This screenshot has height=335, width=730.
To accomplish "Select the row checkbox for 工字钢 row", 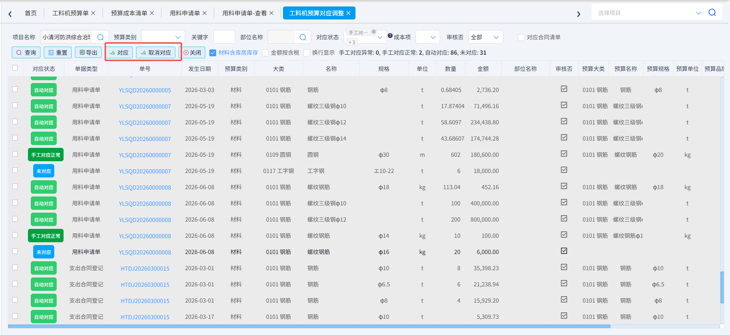I will coord(15,170).
